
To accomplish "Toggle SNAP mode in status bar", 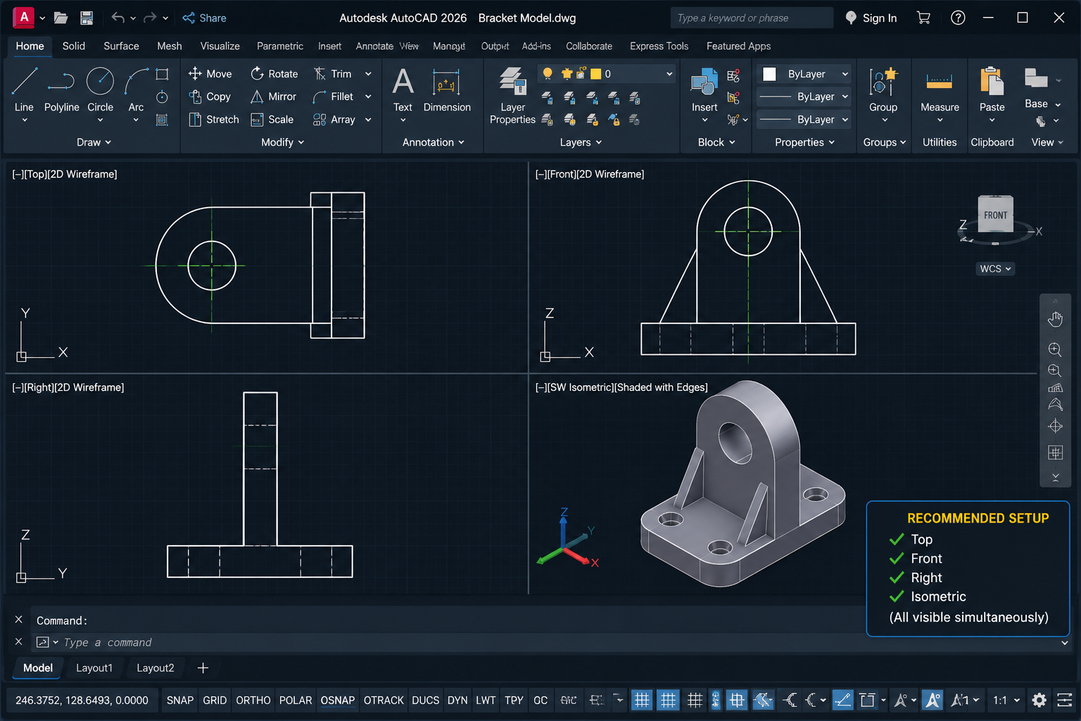I will 180,700.
